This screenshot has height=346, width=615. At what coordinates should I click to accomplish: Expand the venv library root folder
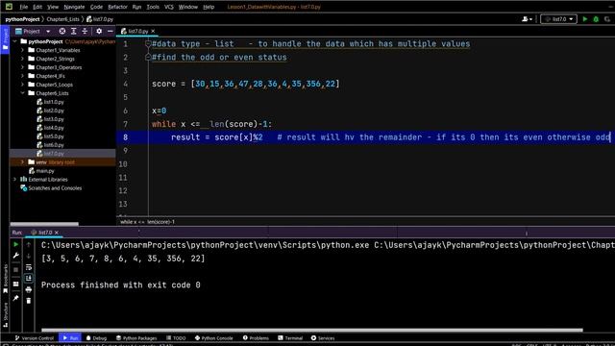point(22,162)
